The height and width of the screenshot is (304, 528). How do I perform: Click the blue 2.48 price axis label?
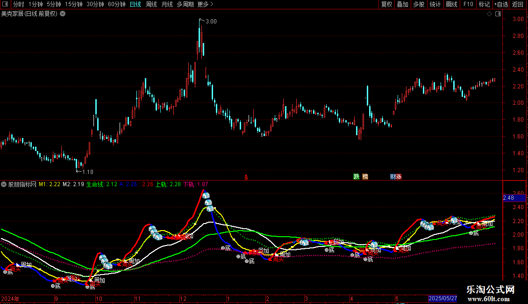pos(514,198)
